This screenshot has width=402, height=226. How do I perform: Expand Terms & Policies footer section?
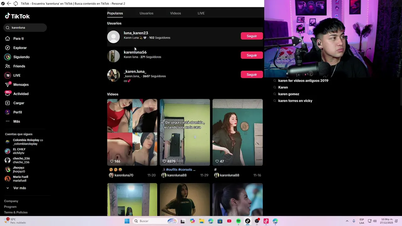click(x=16, y=213)
